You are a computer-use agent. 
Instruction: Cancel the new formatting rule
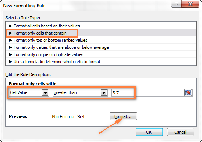pos(181,132)
